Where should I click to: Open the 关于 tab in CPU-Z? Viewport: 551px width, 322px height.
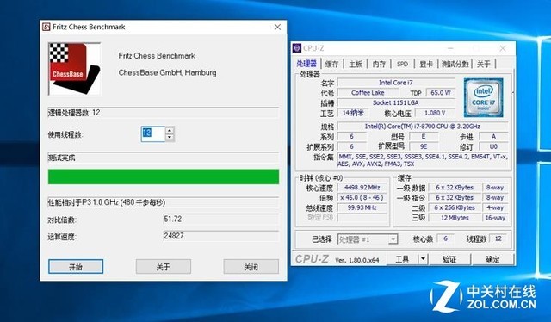(x=484, y=64)
